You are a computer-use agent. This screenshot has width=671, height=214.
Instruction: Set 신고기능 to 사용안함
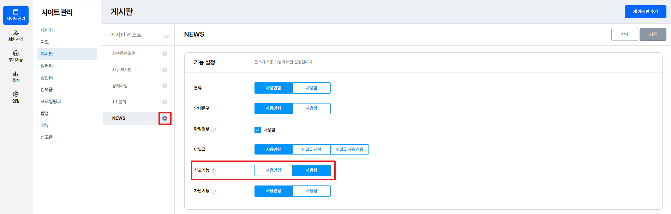(273, 170)
